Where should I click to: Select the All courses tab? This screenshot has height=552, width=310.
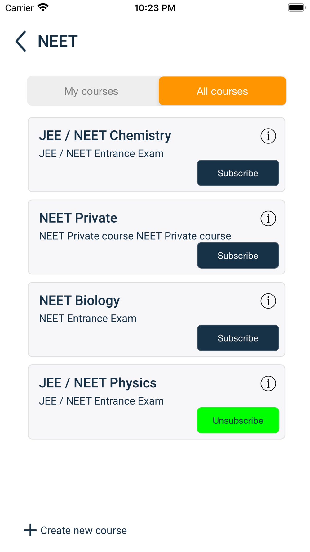(222, 91)
